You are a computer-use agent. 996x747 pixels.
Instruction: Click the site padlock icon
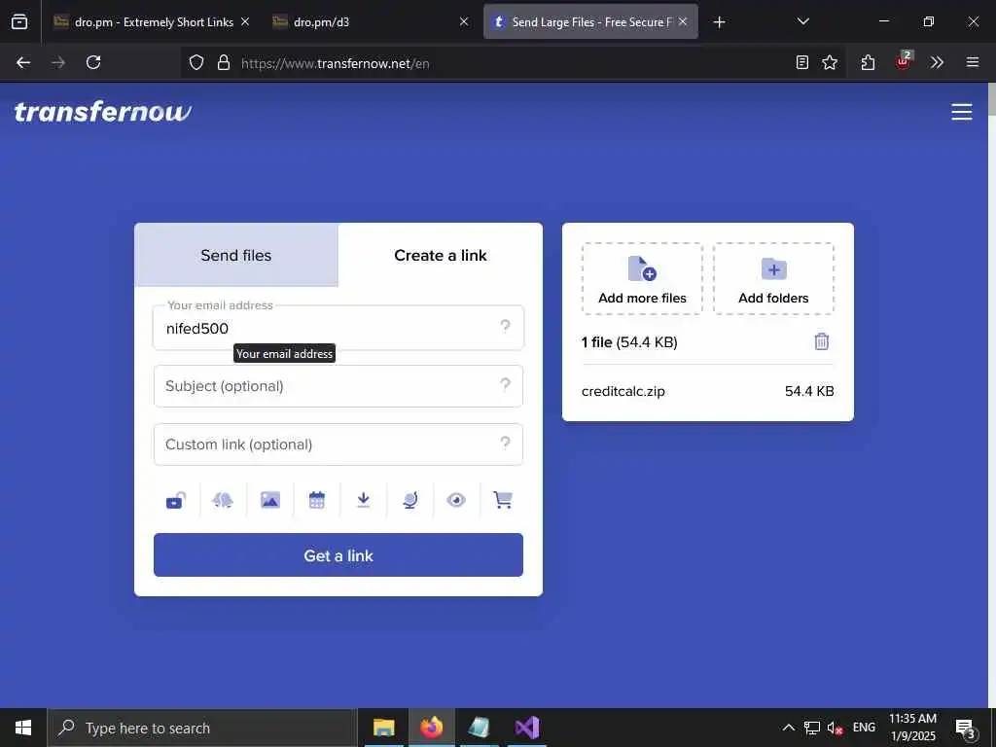pyautogui.click(x=224, y=62)
